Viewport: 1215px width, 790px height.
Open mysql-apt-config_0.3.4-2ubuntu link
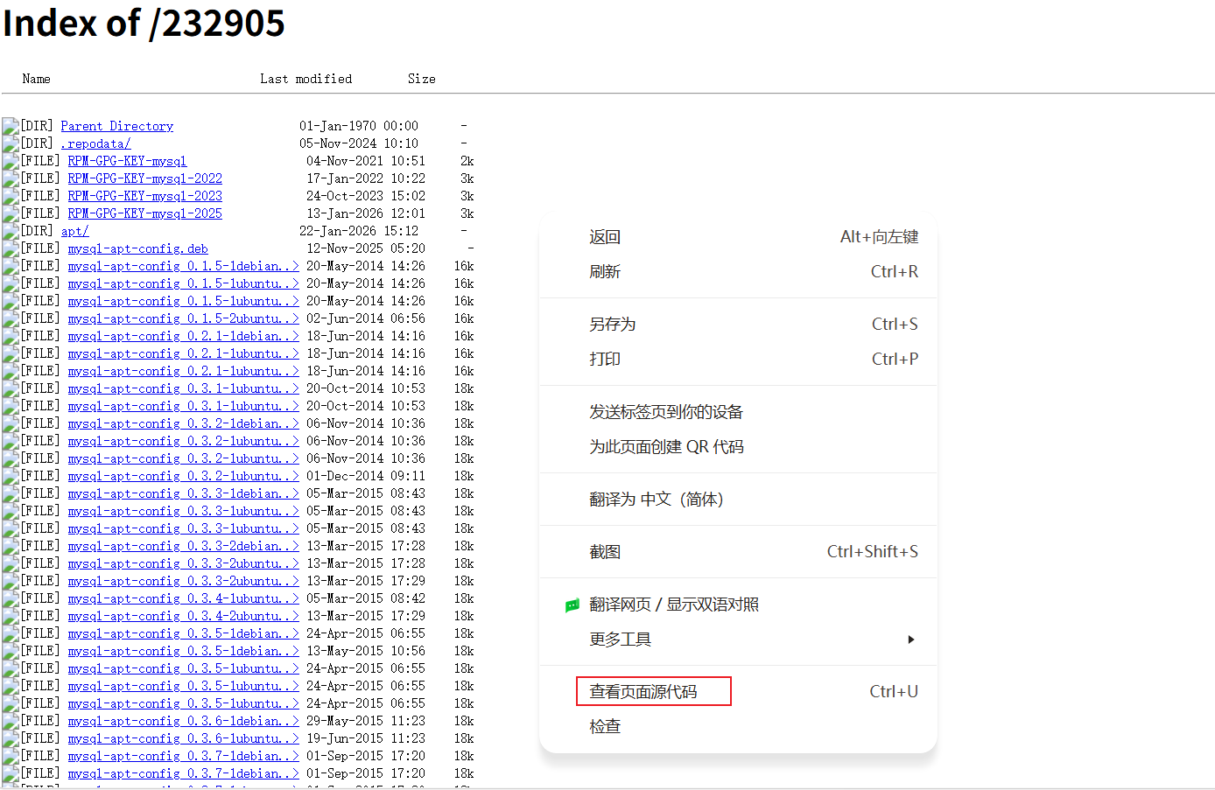(x=183, y=616)
